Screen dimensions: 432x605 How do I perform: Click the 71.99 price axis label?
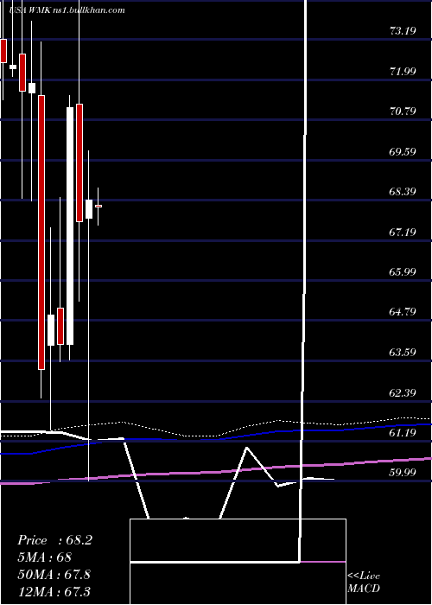403,71
